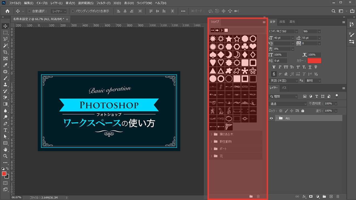Select the Hand tool

coord(5,150)
